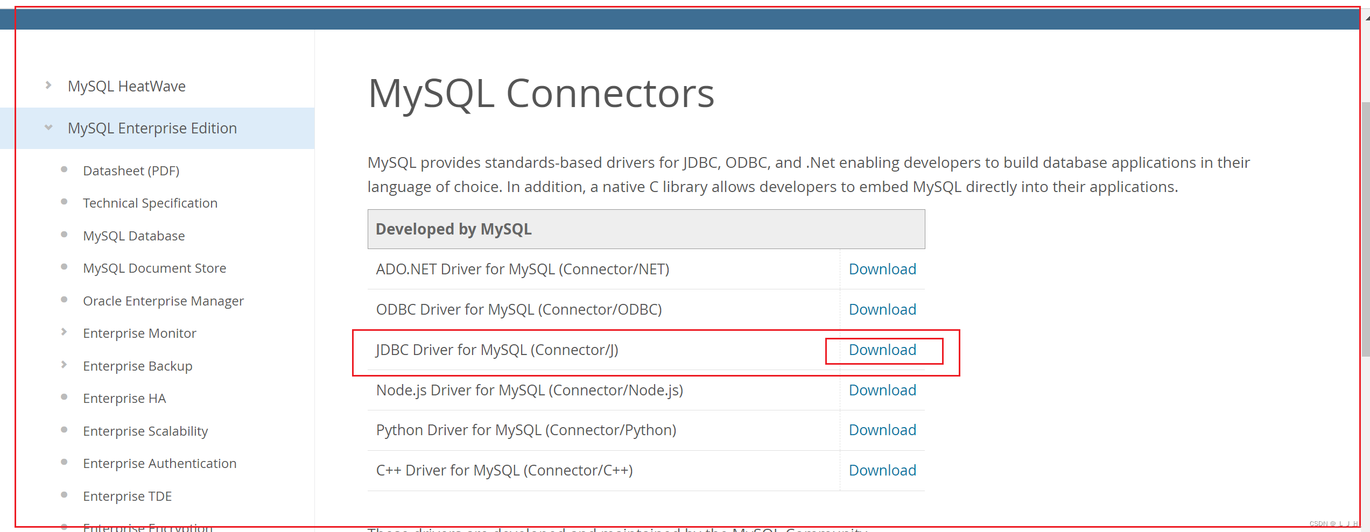Click "C++ Driver for MySQL (Connector/C++)" text
This screenshot has width=1370, height=532.
point(504,470)
